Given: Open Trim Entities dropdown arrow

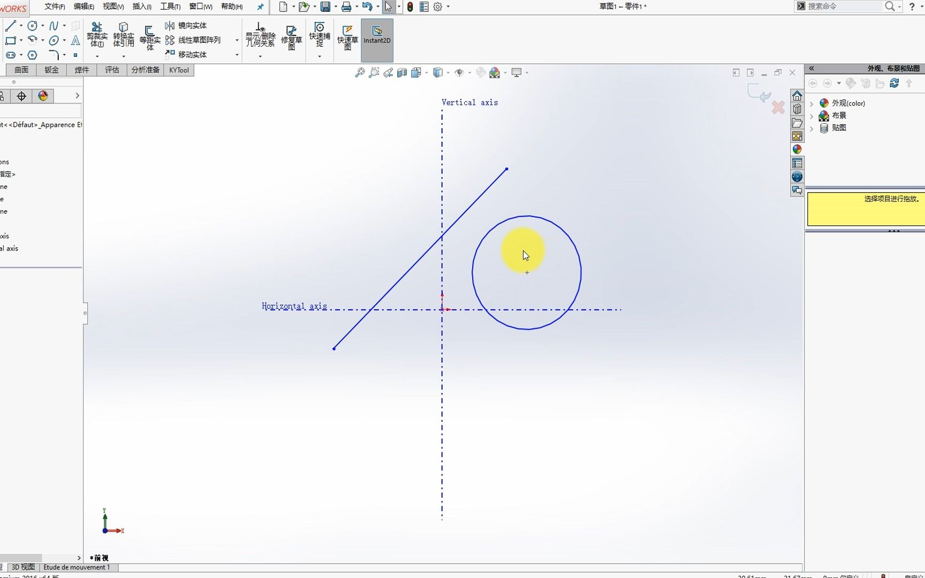Looking at the screenshot, I should click(x=97, y=56).
